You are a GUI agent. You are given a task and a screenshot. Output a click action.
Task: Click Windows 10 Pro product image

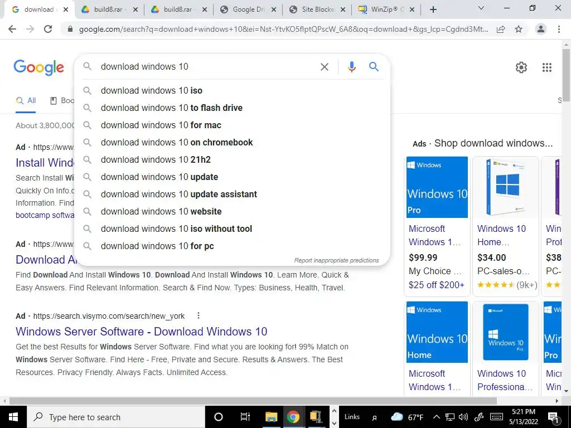437,187
